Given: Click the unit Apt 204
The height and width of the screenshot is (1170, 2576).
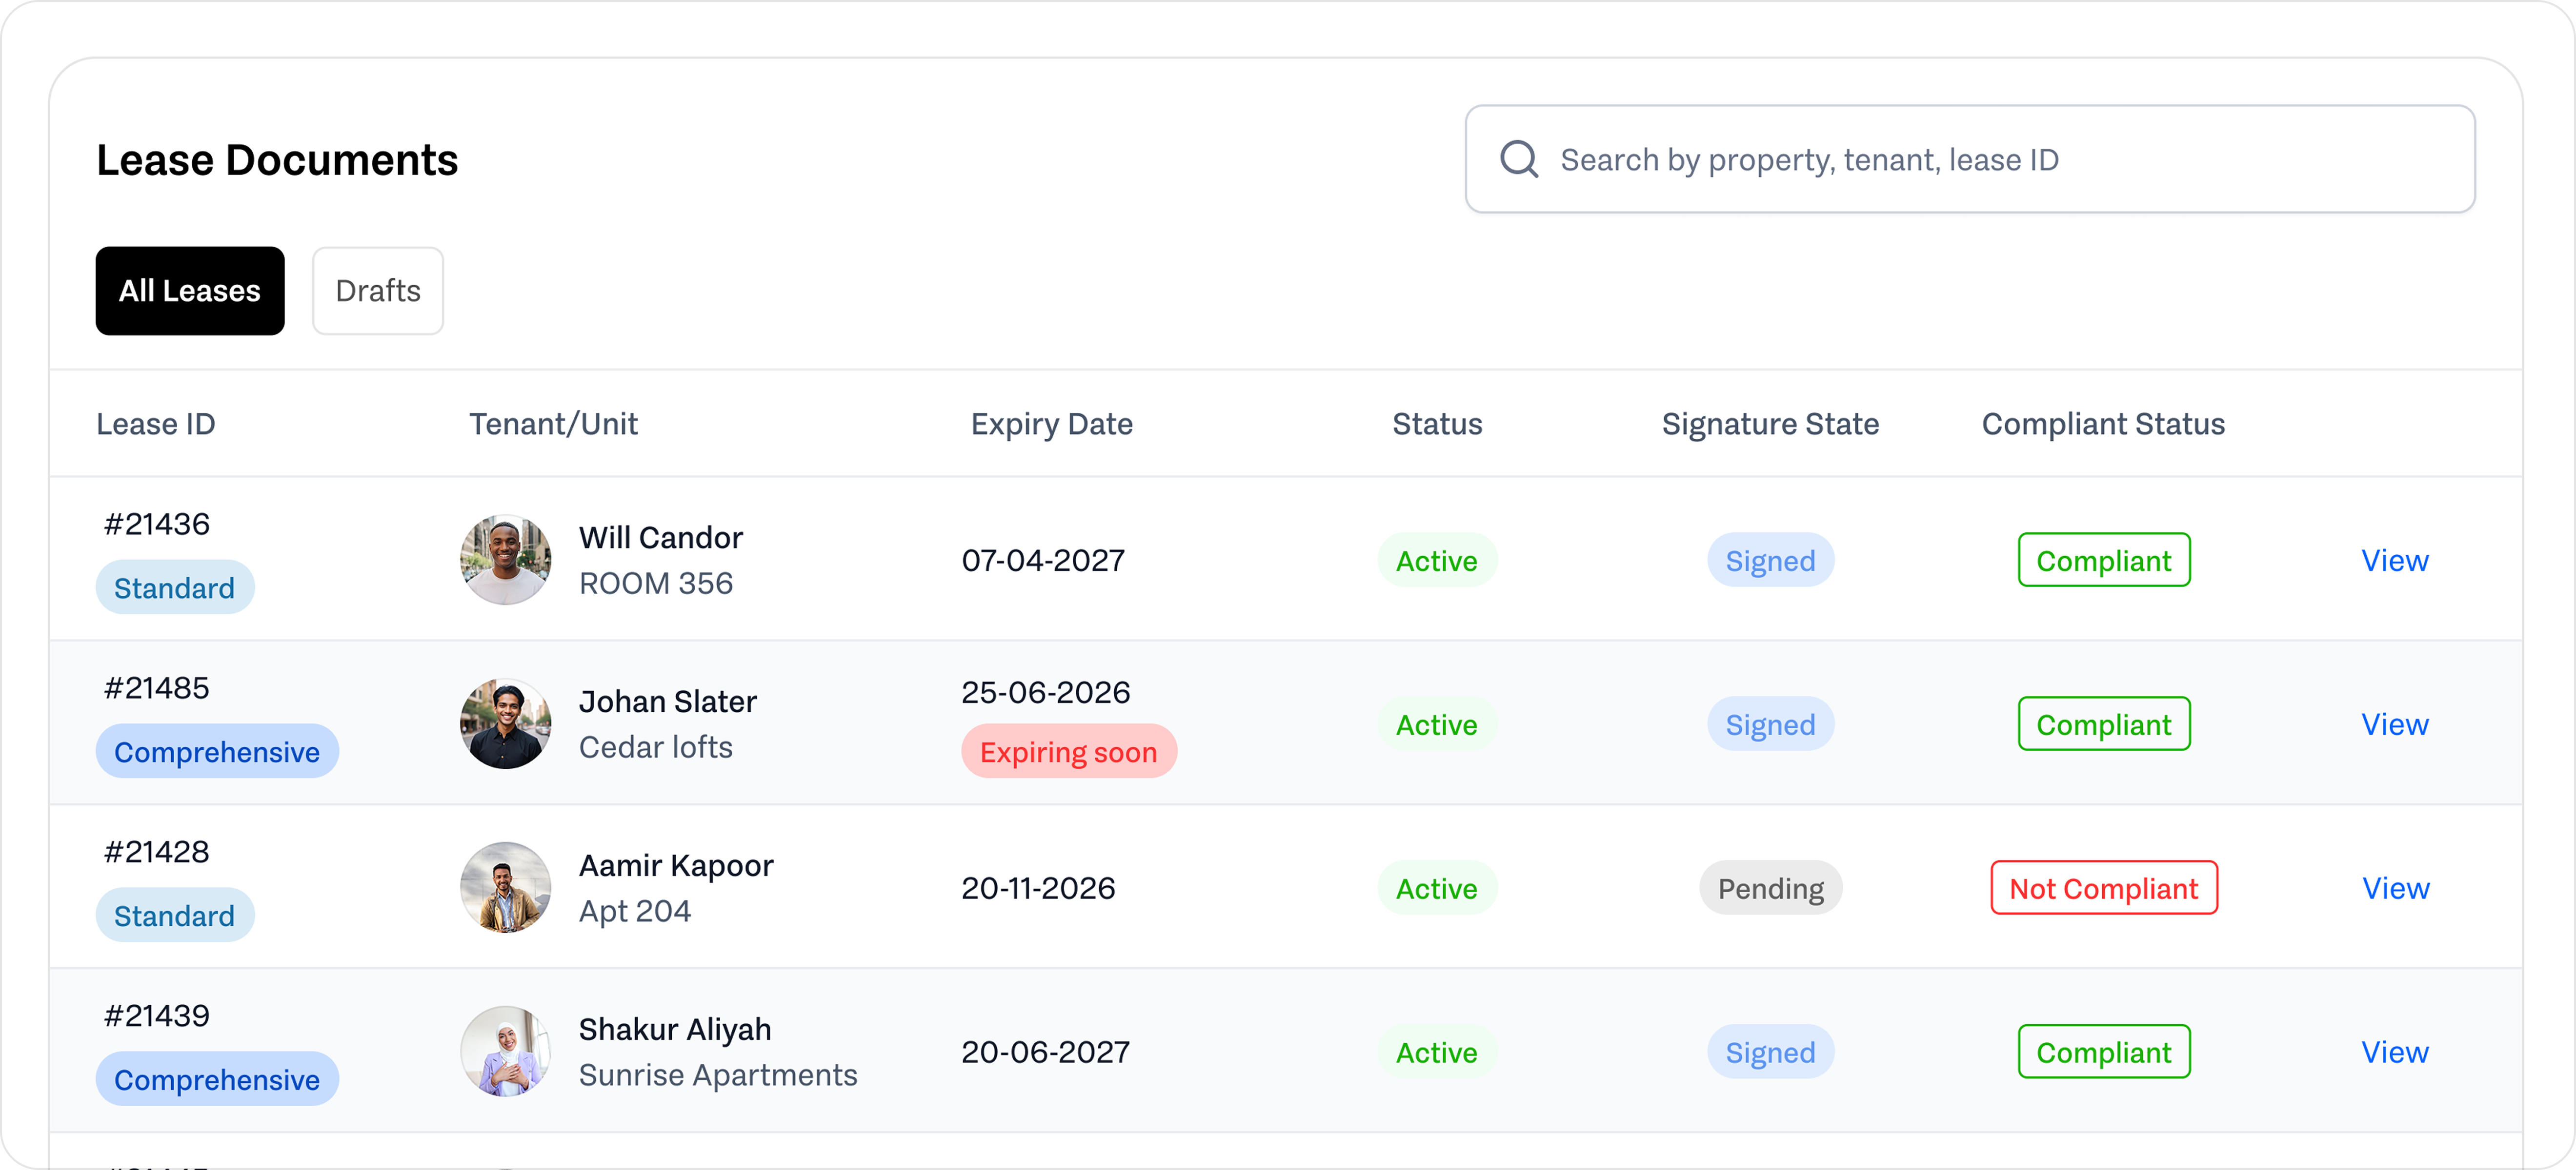Looking at the screenshot, I should click(635, 911).
